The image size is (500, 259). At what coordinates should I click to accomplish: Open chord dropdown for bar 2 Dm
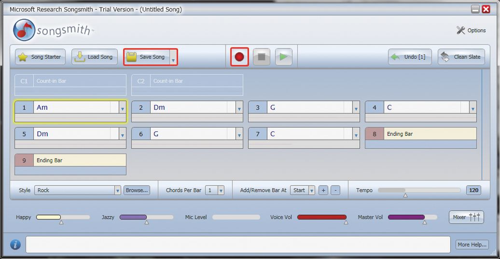[x=239, y=107]
